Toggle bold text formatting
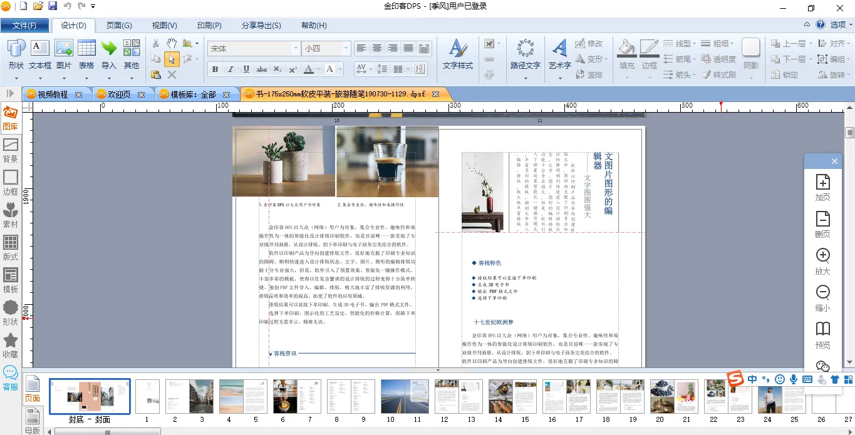The width and height of the screenshot is (855, 435). click(215, 69)
